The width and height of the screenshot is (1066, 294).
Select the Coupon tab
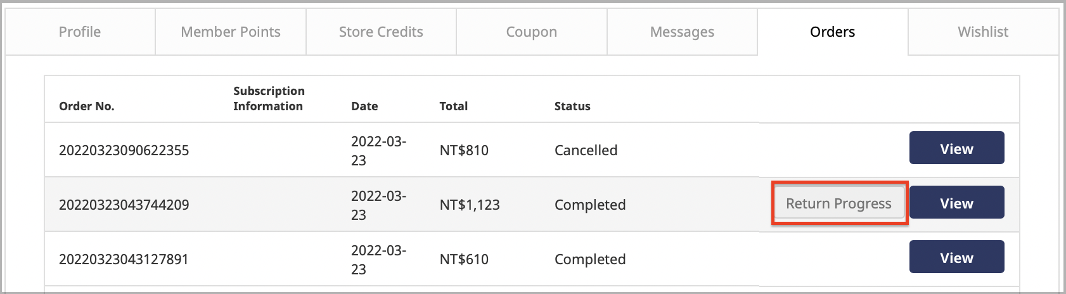point(532,32)
